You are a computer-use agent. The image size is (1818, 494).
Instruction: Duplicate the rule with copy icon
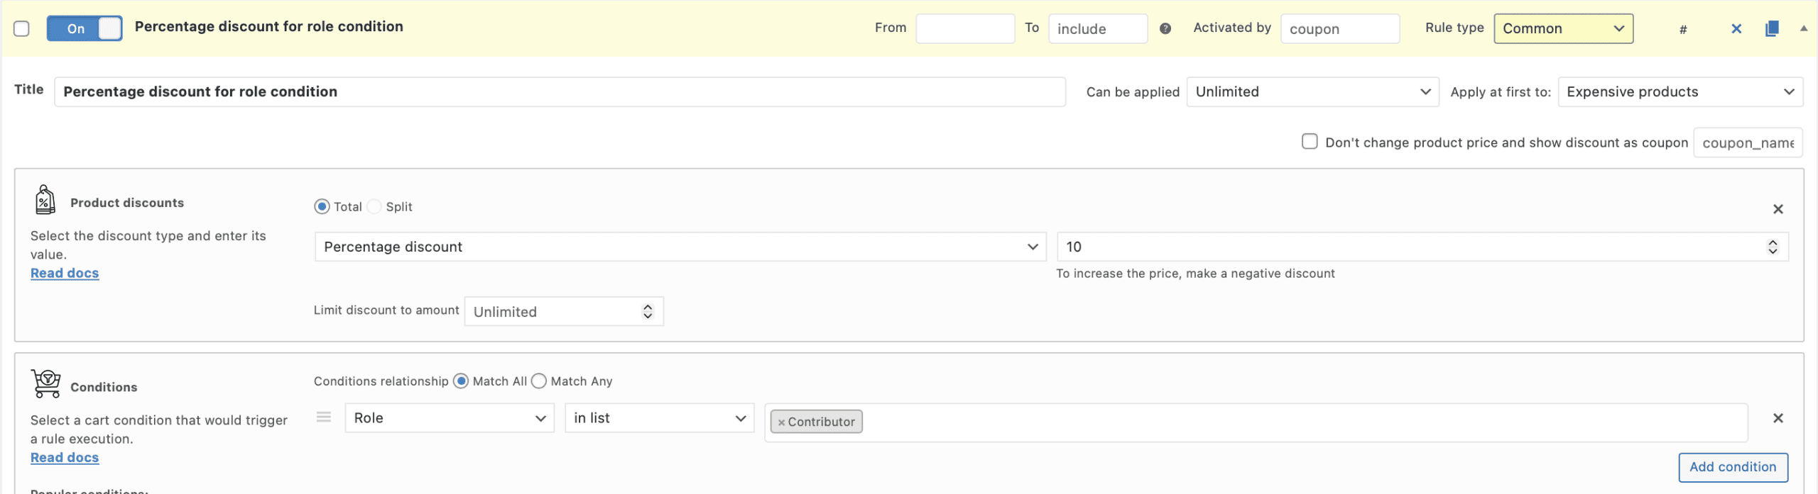click(1771, 28)
